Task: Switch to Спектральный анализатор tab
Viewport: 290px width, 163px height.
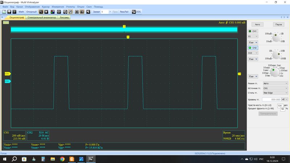Action: click(42, 17)
